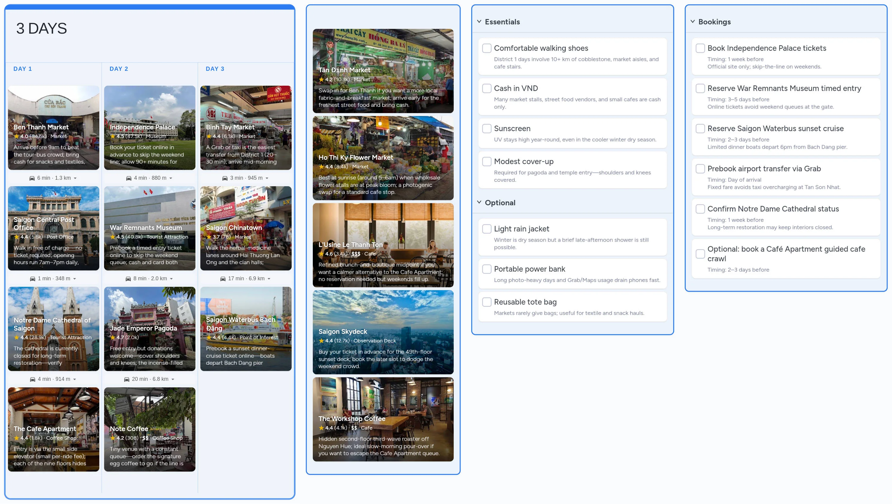Open L'Usine Le Thanh Ton suggestion

[x=383, y=245]
